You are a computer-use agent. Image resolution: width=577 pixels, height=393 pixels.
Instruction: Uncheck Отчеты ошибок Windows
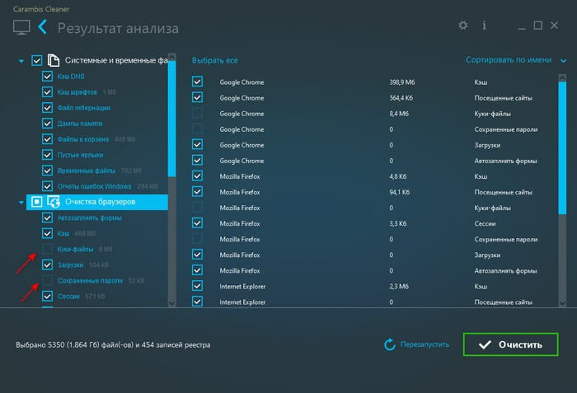[x=47, y=186]
